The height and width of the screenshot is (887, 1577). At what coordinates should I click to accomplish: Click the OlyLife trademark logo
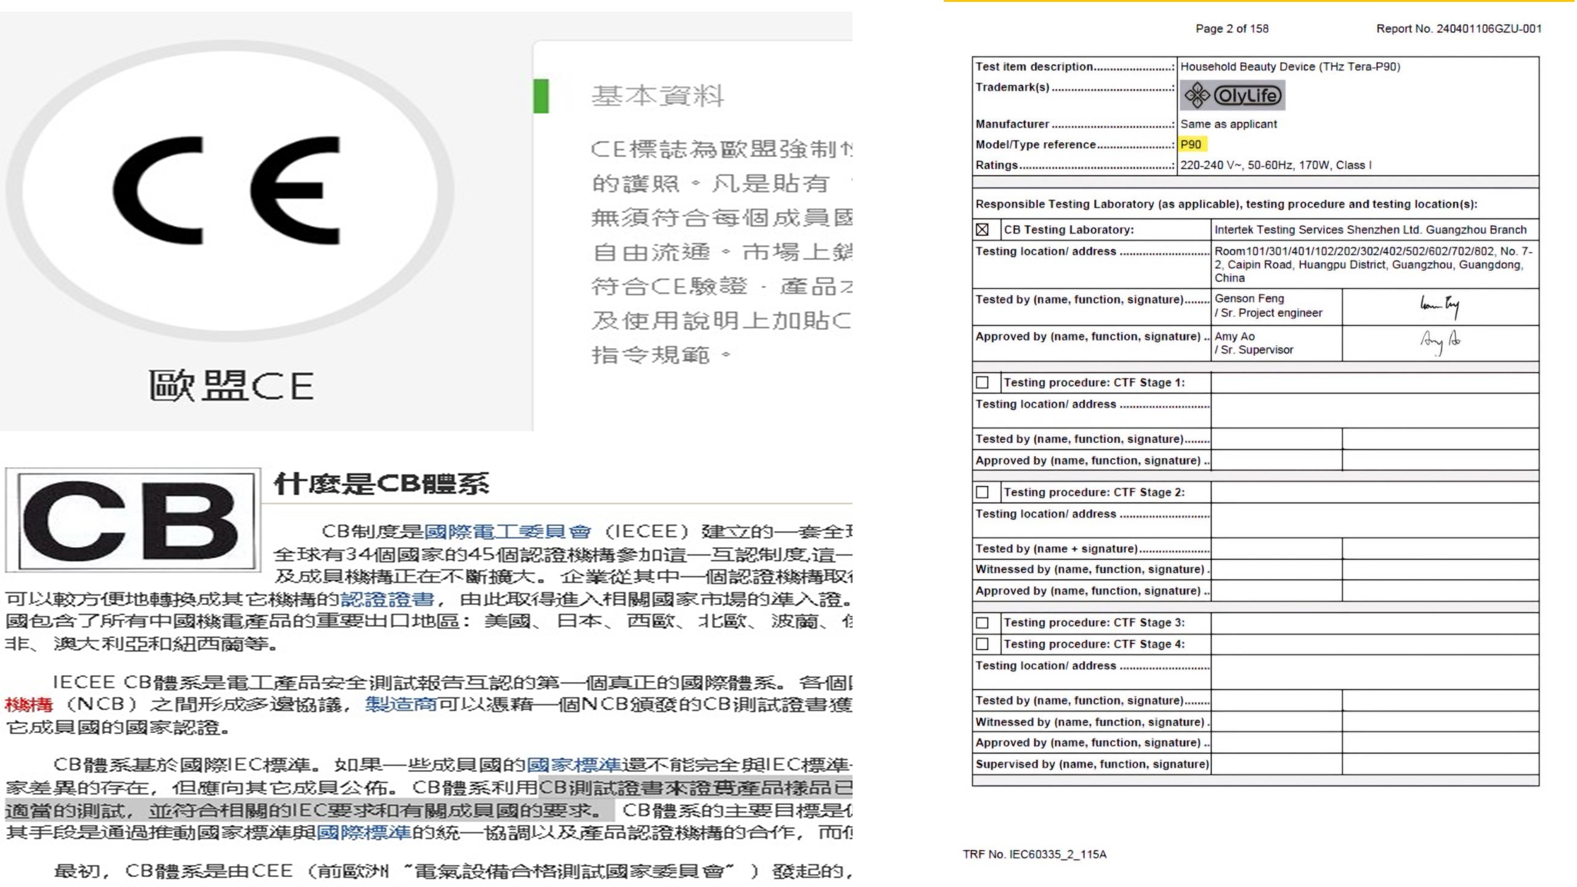[1232, 95]
